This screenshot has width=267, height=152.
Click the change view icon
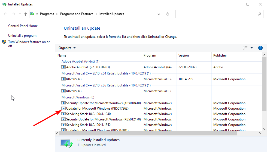click(x=245, y=48)
